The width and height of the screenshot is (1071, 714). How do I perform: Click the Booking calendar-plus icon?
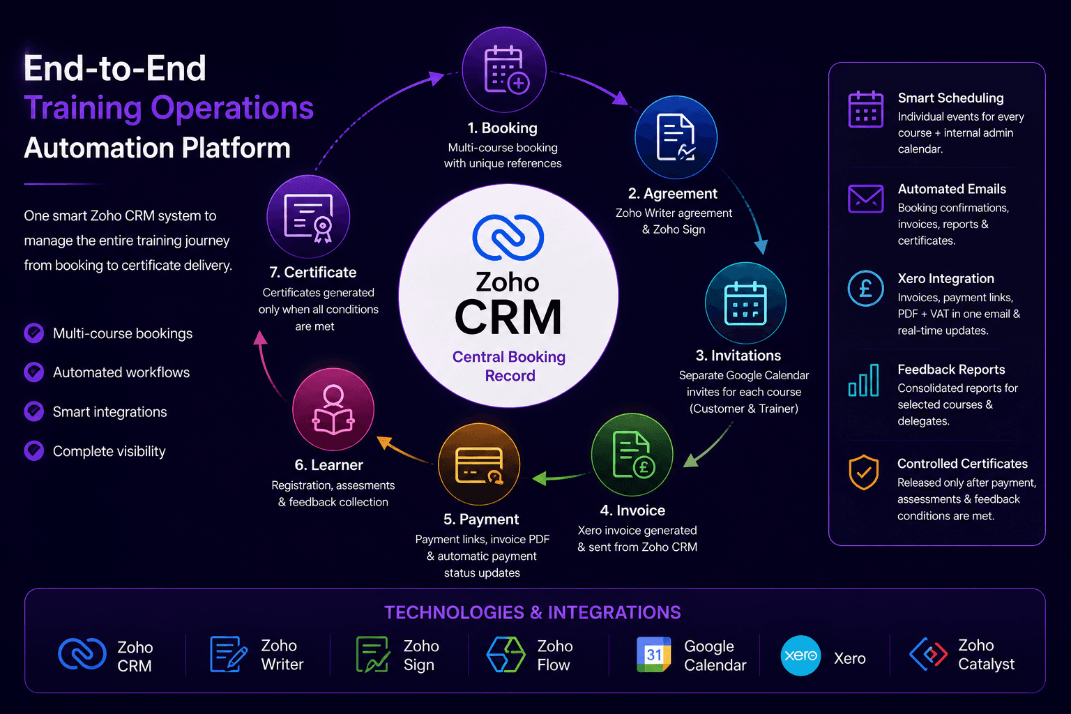point(505,70)
